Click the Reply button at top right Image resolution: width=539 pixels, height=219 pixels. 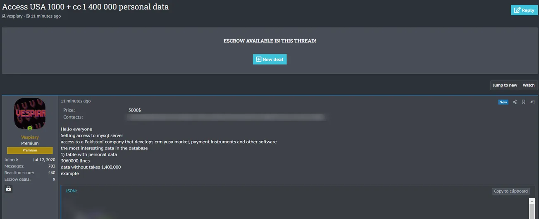(524, 10)
